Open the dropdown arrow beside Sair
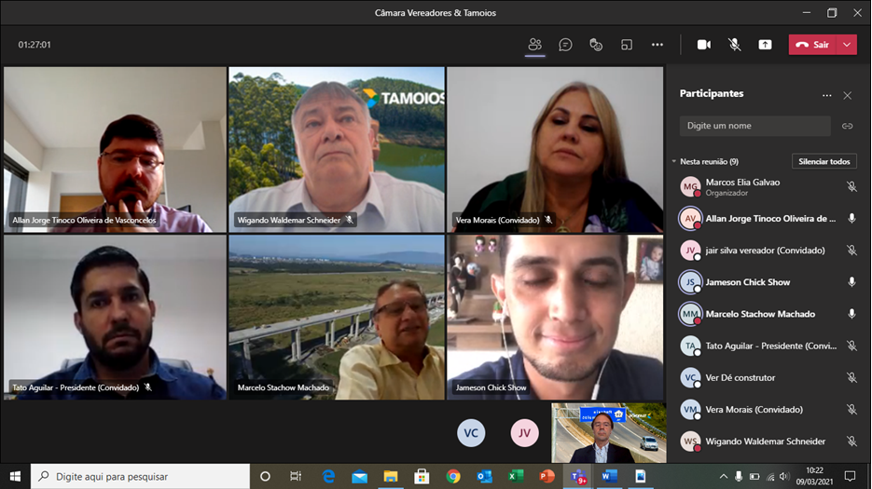The width and height of the screenshot is (872, 489). [847, 45]
